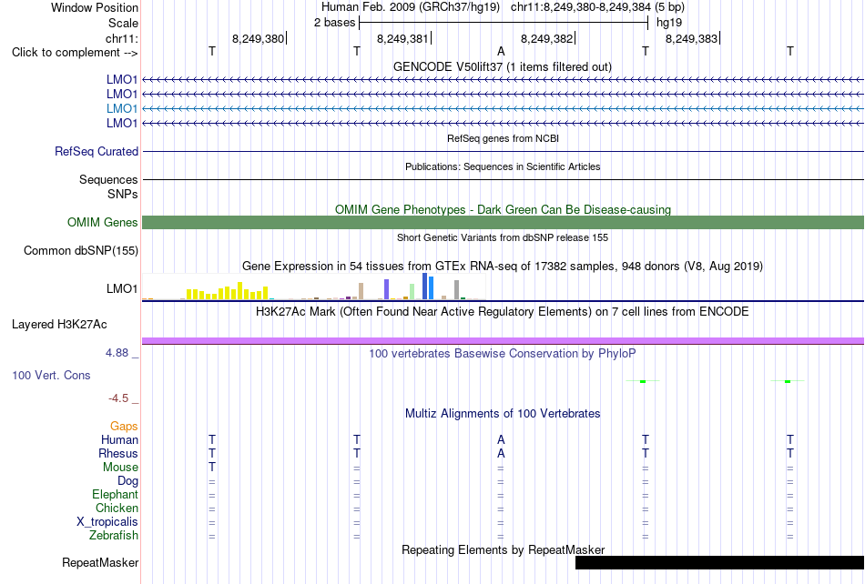
Task: Select the Chicken alignment row label
Action: tap(117, 508)
